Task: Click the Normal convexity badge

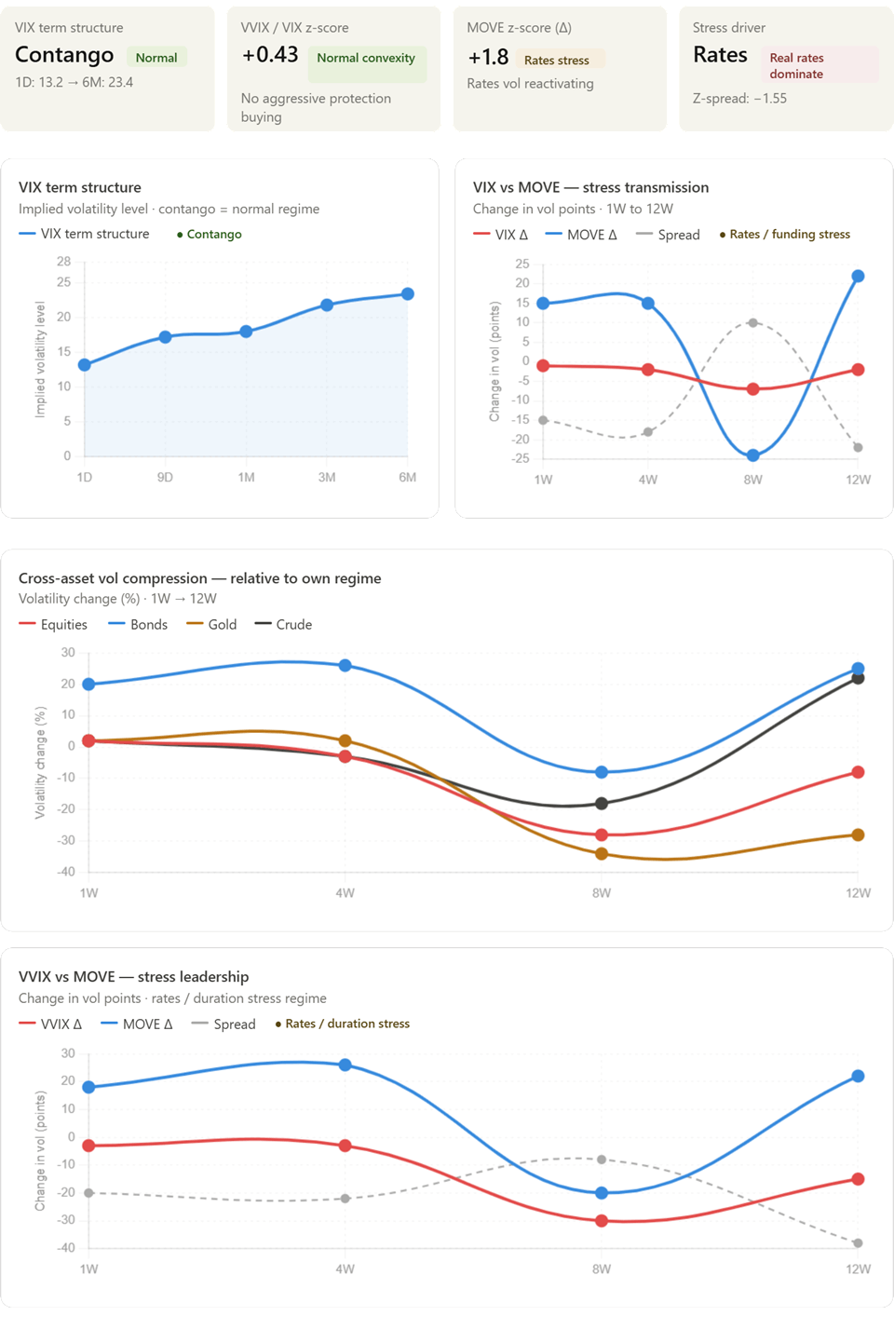Action: click(366, 58)
